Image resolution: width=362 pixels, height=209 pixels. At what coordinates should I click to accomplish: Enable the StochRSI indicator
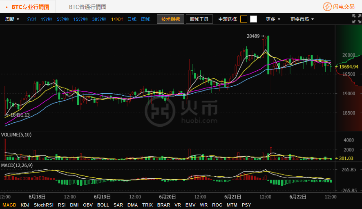tap(44, 205)
